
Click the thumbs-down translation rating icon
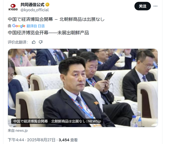(41, 42)
